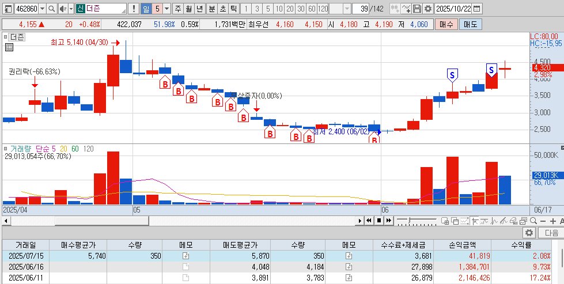Click the save chart floppy disk icon
This screenshot has height=284, width=564.
click(417, 9)
